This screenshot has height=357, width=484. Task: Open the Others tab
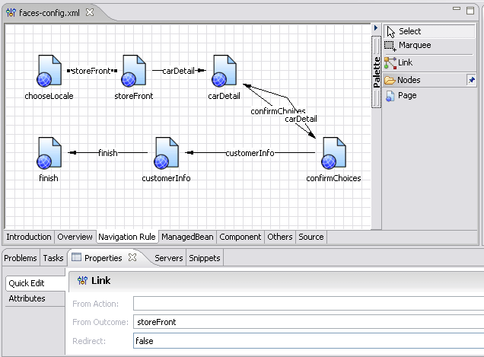(279, 237)
